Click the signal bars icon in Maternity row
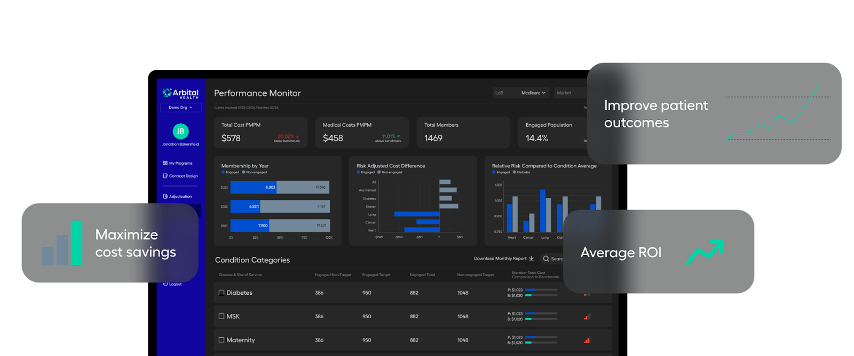Image resolution: width=854 pixels, height=356 pixels. tap(587, 341)
